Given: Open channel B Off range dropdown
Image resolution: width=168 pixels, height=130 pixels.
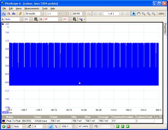Looking at the screenshot, I should (x=60, y=19).
